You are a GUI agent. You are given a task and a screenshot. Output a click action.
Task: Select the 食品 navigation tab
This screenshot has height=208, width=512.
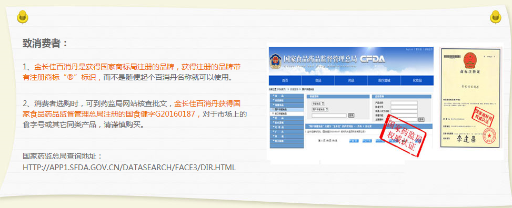tap(318, 80)
